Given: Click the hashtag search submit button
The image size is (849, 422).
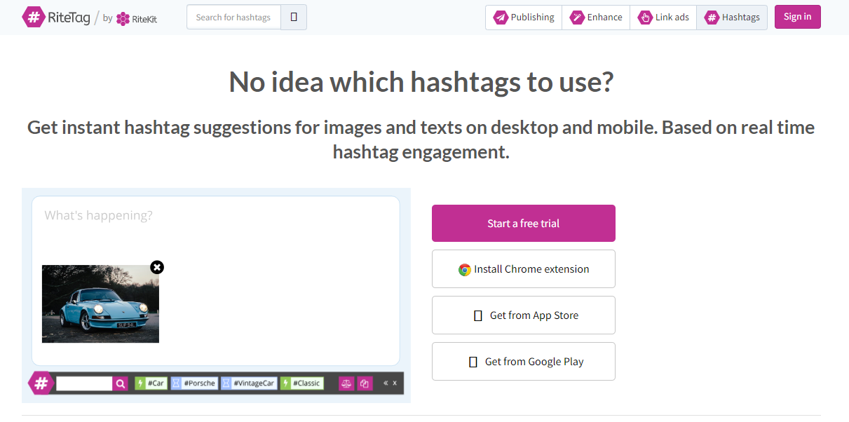Looking at the screenshot, I should (x=294, y=18).
